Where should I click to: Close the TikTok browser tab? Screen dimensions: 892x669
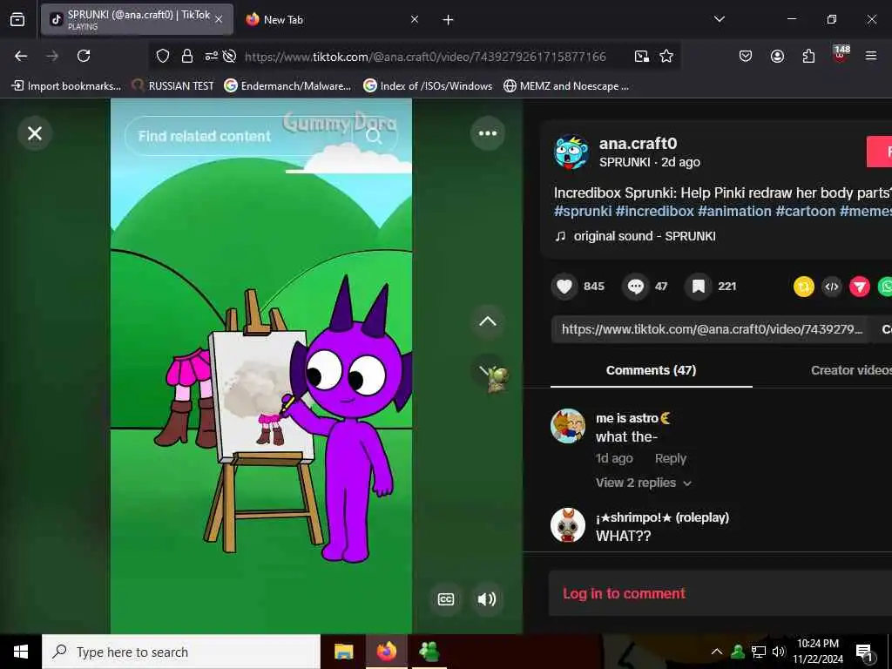[219, 19]
